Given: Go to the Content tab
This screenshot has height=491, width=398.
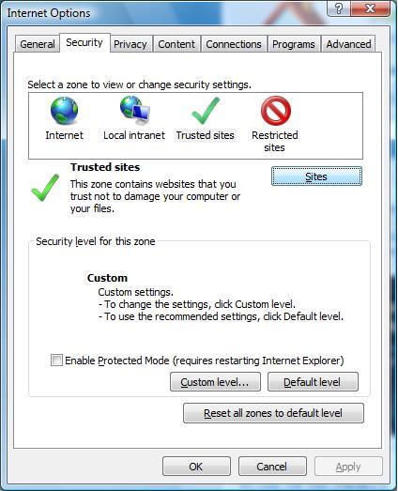Looking at the screenshot, I should pos(176,44).
